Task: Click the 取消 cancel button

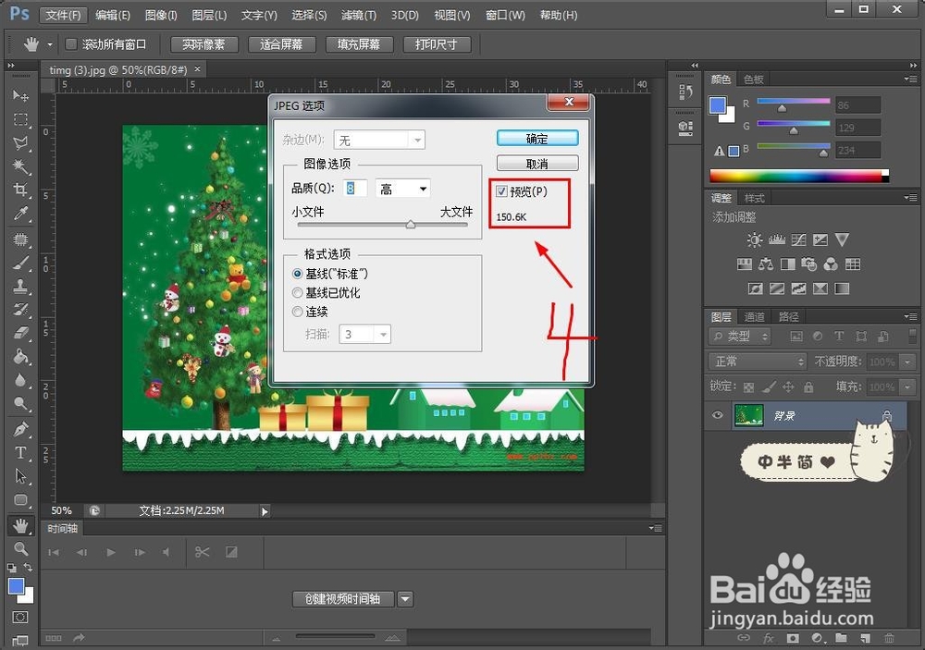Action: [x=537, y=164]
